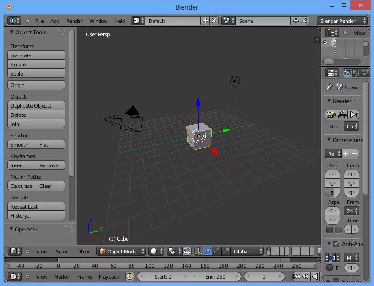Viewport: 374px width, 286px height.
Task: Click the resolution percentage slider
Action: [x=332, y=192]
